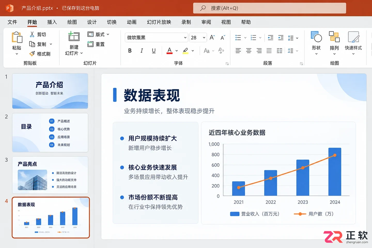Switch to the Animations (动画) tab
Screen dimensions: 372x248
131,22
